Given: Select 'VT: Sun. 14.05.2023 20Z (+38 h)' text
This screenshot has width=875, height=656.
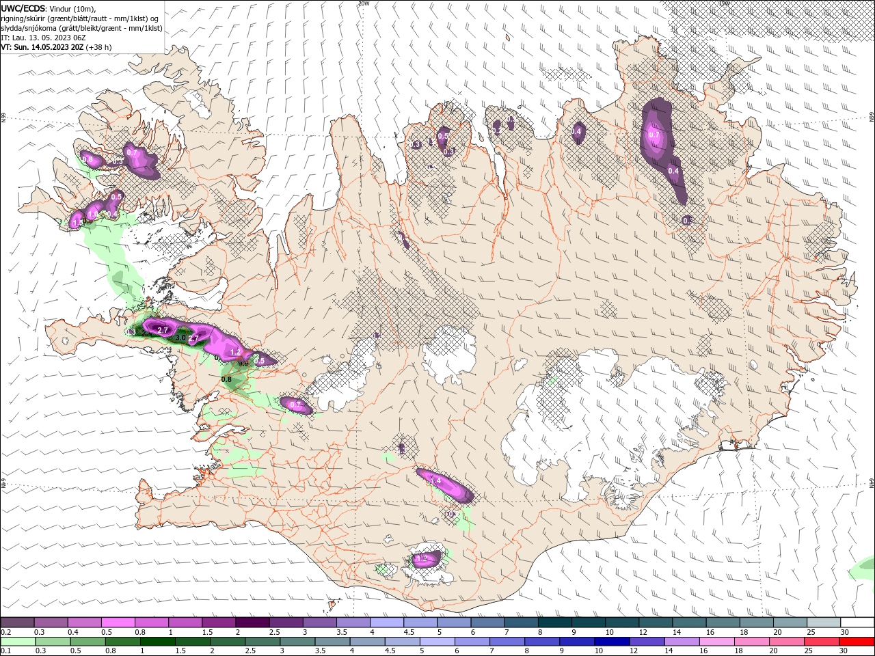Looking at the screenshot, I should pyautogui.click(x=56, y=47).
